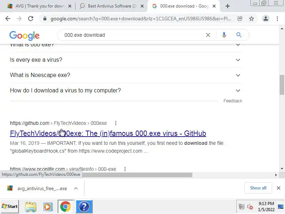Click the horizontal scrollbar thumb
Image resolution: width=285 pixels, height=214 pixels.
pyautogui.click(x=137, y=175)
